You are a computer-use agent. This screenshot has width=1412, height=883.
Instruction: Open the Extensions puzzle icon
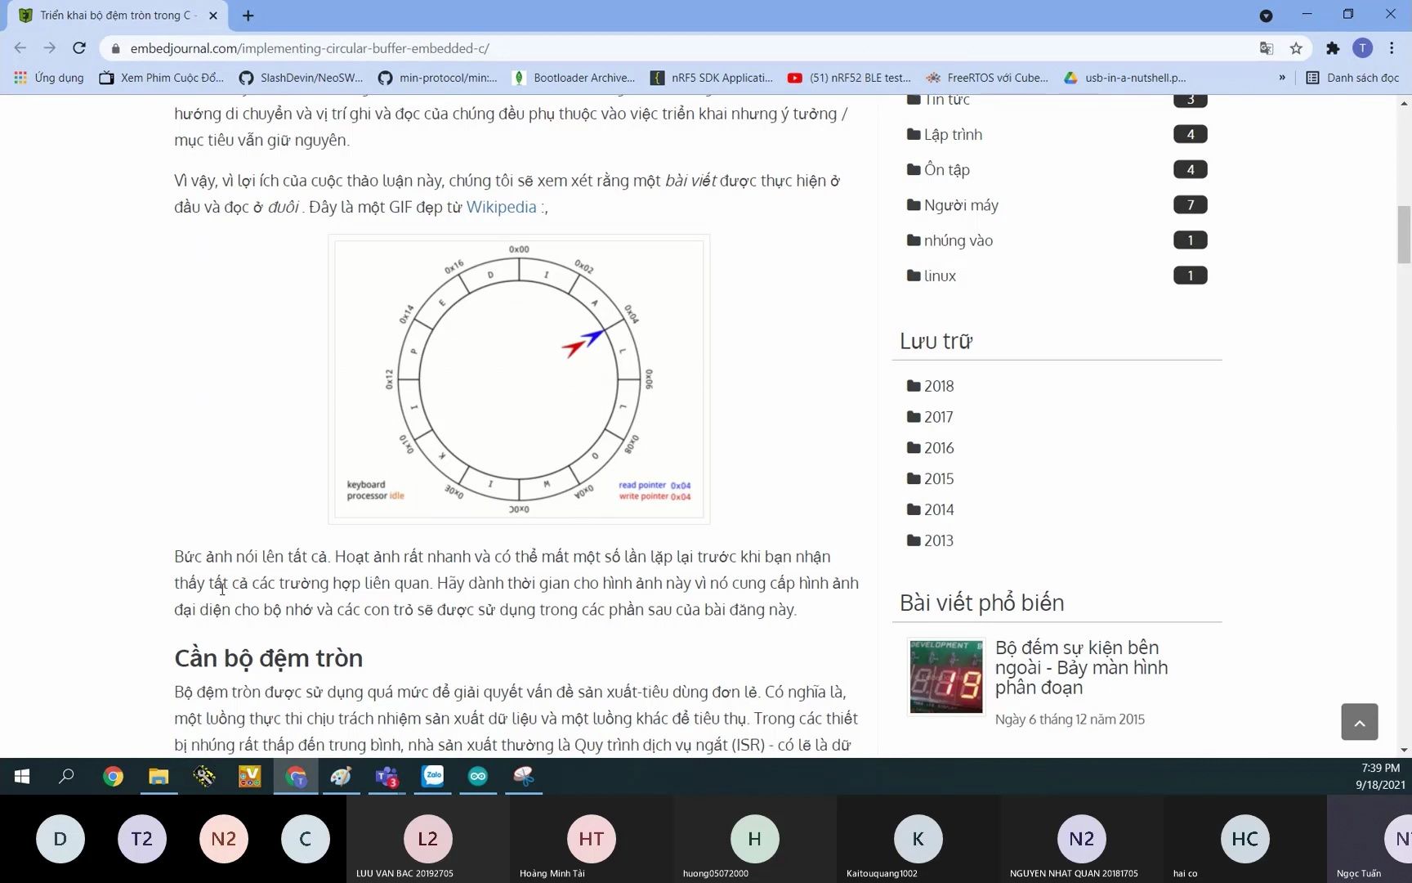pyautogui.click(x=1333, y=48)
